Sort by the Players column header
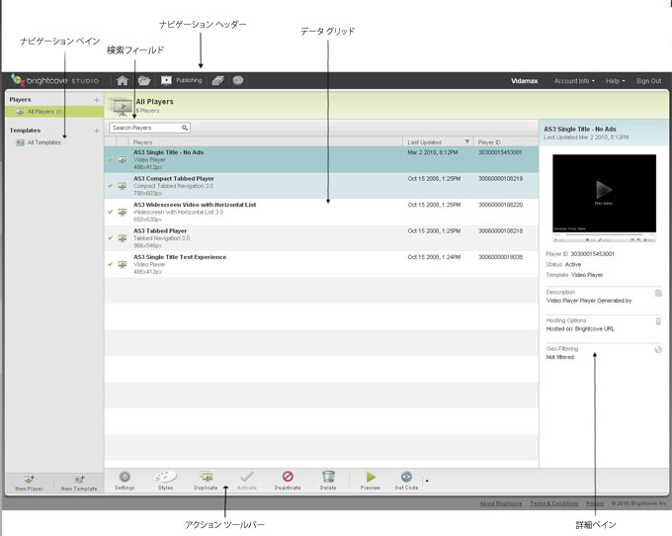 pyautogui.click(x=266, y=142)
